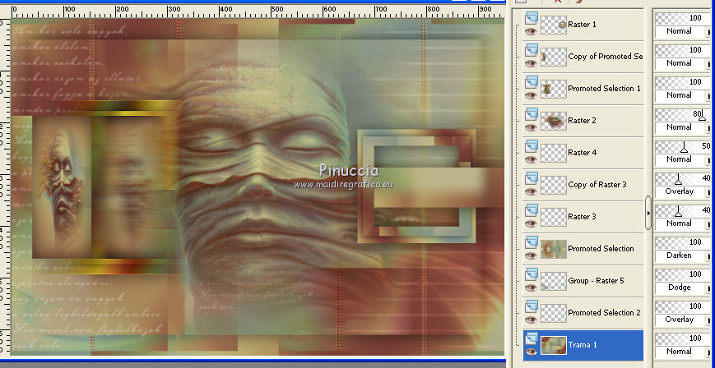This screenshot has width=715, height=368.
Task: Click thumbnail of the Darken Promoted Selection layer
Action: click(x=554, y=249)
